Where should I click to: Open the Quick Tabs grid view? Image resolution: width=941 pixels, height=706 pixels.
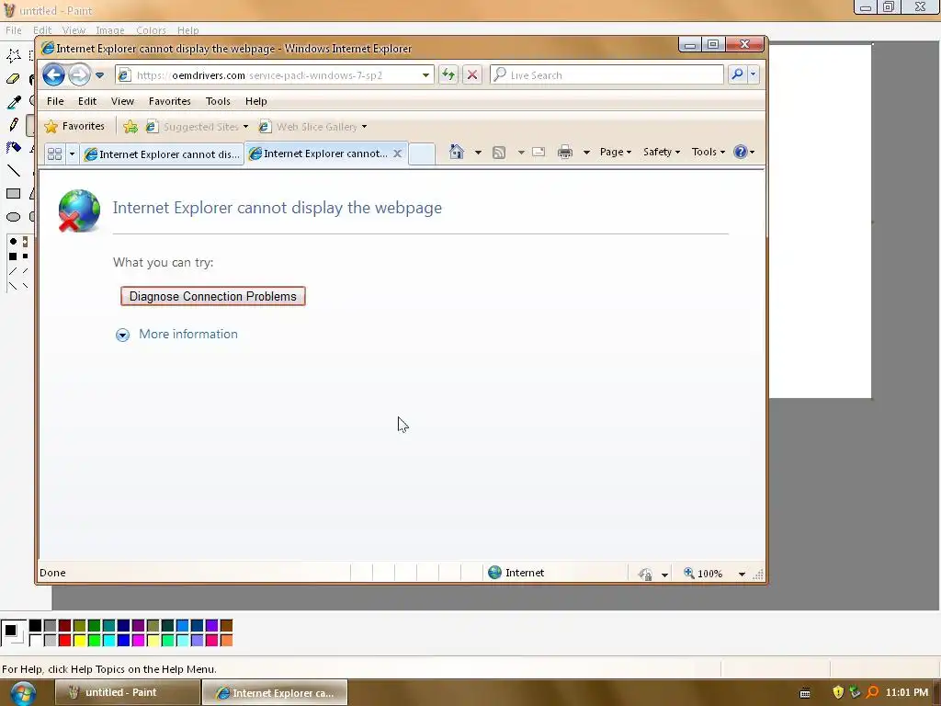[54, 154]
